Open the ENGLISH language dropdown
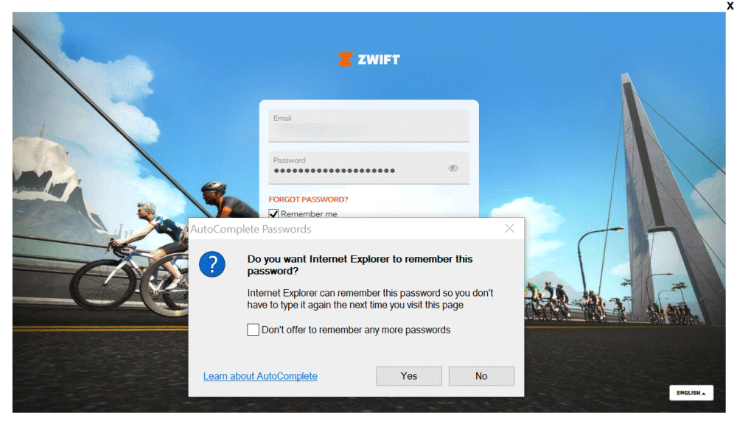The image size is (737, 421). click(691, 393)
